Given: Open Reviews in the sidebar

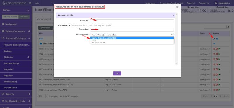Looking at the screenshot, I should (8, 51).
